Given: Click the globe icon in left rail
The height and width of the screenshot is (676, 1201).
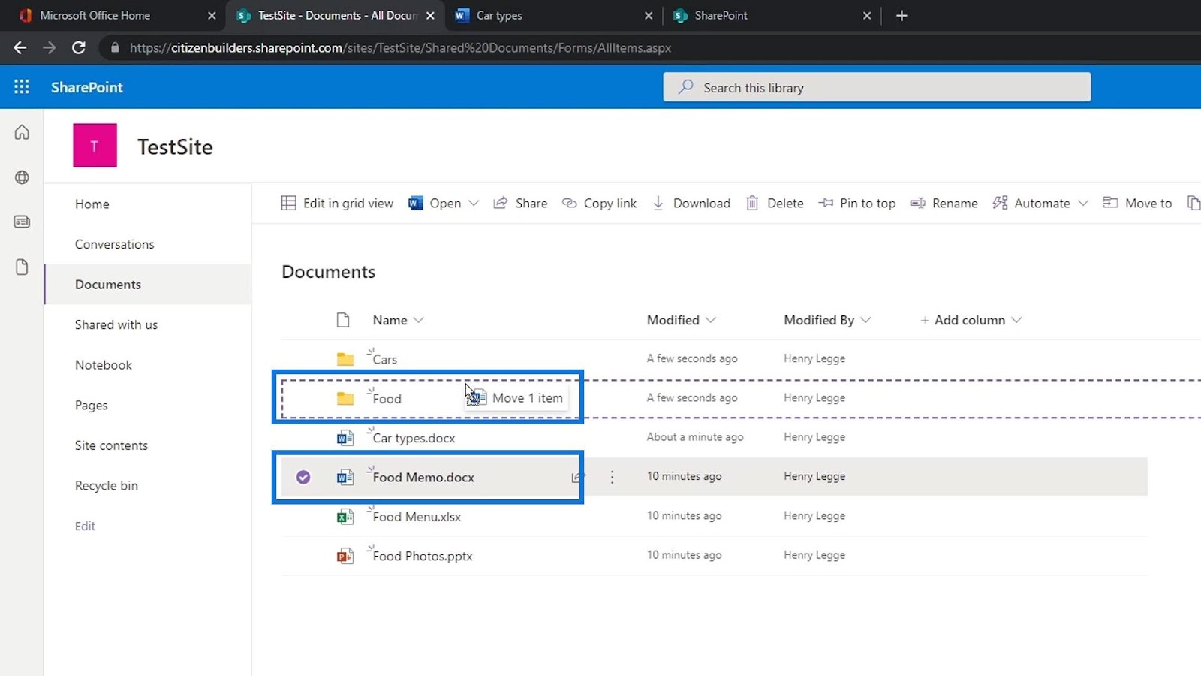Looking at the screenshot, I should [x=22, y=177].
